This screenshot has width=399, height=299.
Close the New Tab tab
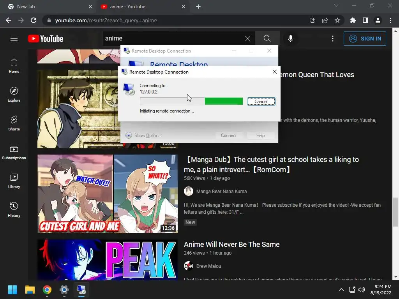coord(90,7)
